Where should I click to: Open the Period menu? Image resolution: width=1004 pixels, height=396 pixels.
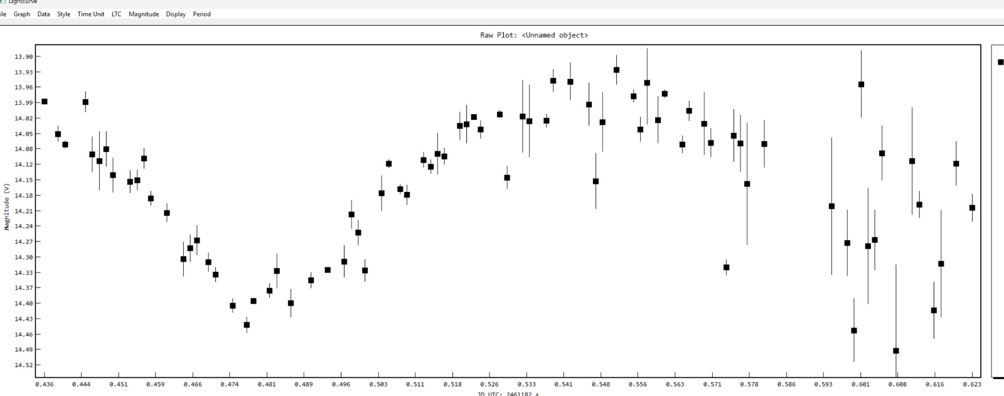click(201, 14)
